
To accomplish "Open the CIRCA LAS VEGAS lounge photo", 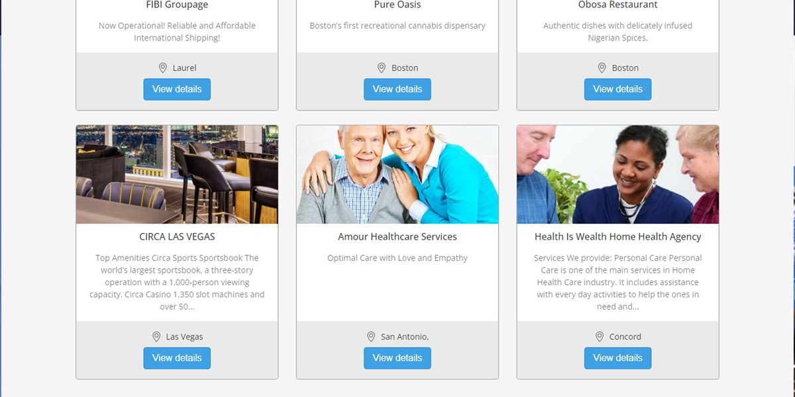I will pyautogui.click(x=177, y=175).
